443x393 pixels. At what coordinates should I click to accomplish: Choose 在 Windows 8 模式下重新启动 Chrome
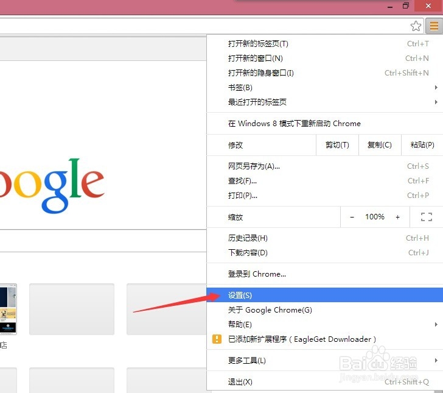tap(325, 123)
